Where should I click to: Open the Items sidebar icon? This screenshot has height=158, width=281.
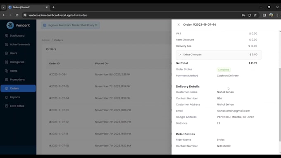(x=7, y=71)
